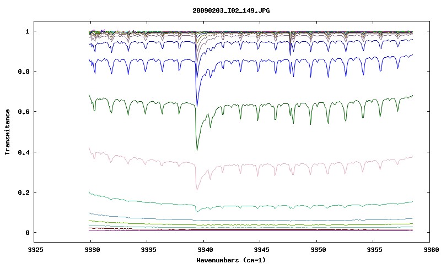The image size is (441, 264).
Task: Click the Wavenumbers (cm-1) x-axis label
Action: coord(231,260)
